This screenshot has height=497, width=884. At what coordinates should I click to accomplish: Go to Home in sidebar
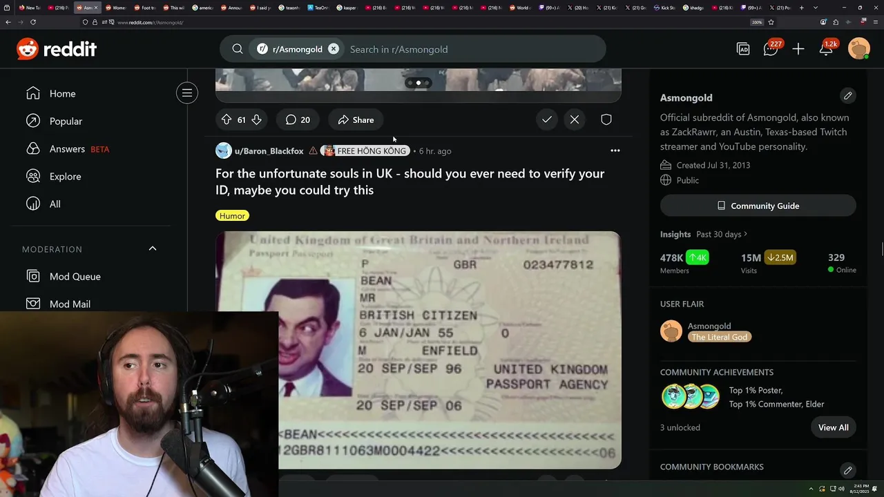click(x=62, y=94)
